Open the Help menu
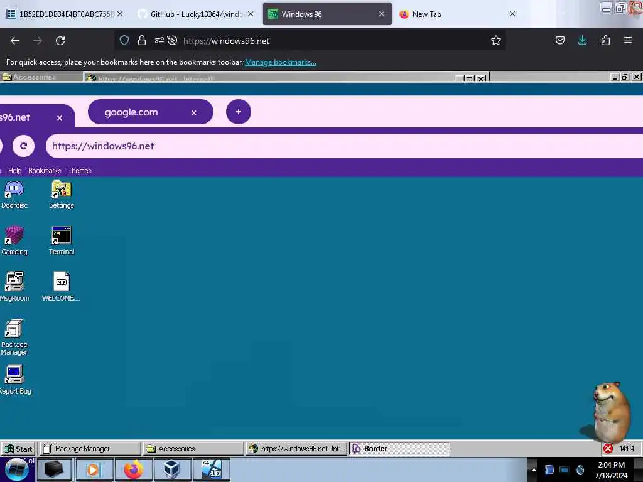The width and height of the screenshot is (643, 482). click(x=15, y=171)
